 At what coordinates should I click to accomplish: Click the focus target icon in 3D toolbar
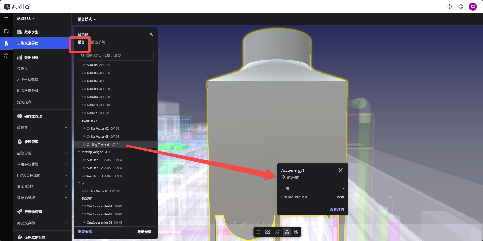[277, 232]
